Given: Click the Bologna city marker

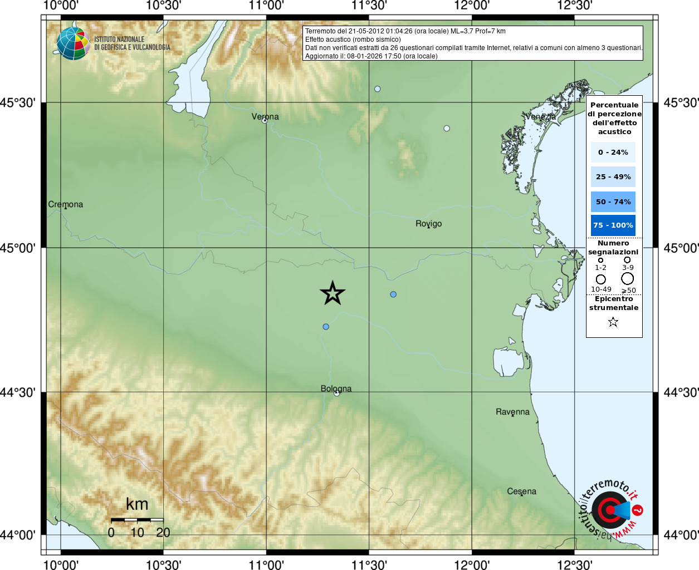Looking at the screenshot, I should [336, 393].
